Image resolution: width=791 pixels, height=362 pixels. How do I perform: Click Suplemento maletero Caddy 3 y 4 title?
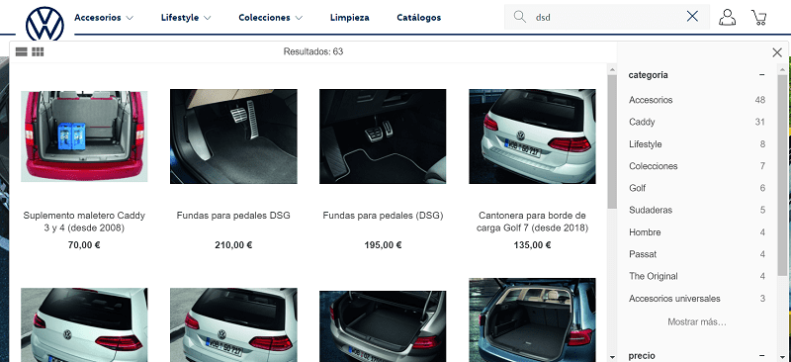(84, 222)
